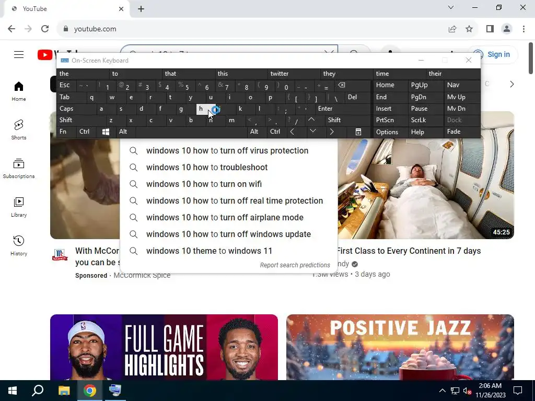The width and height of the screenshot is (535, 401).
Task: Click the On-Screen Keyboard taskbar icon
Action: click(x=115, y=391)
